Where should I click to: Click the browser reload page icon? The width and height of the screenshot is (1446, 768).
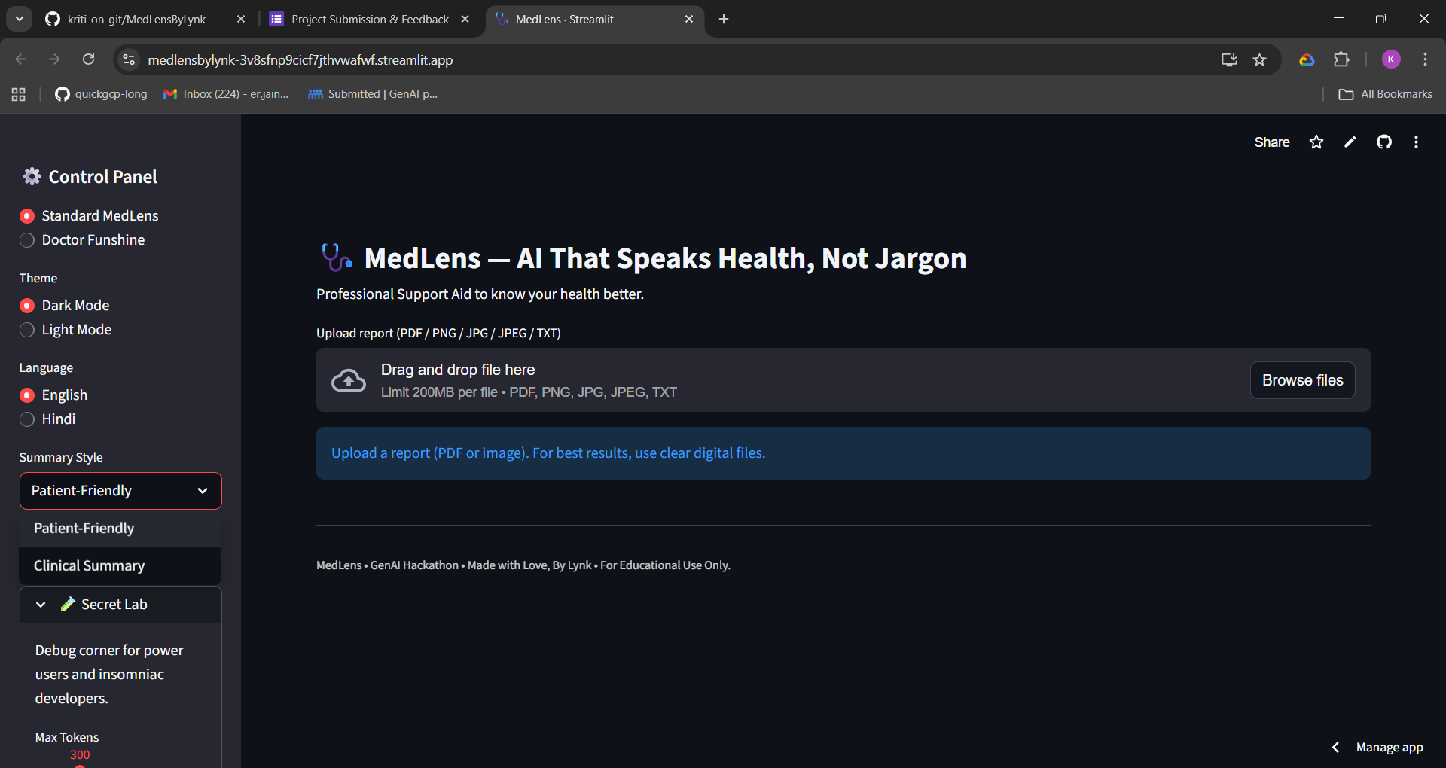coord(88,59)
